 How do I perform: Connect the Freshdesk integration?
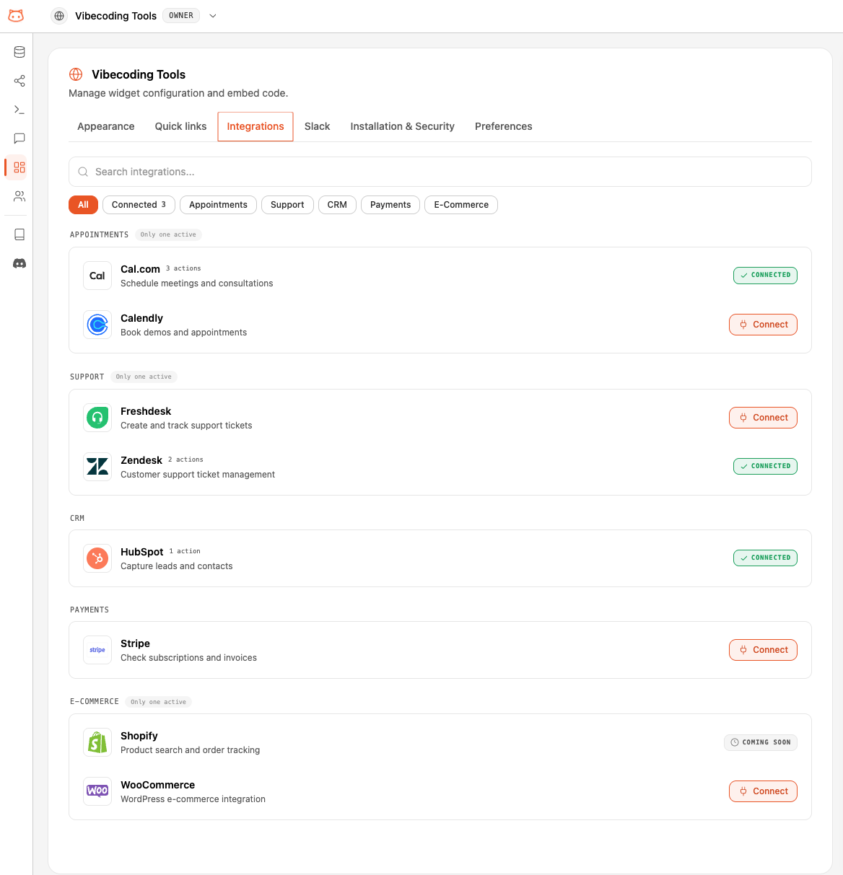click(x=763, y=418)
